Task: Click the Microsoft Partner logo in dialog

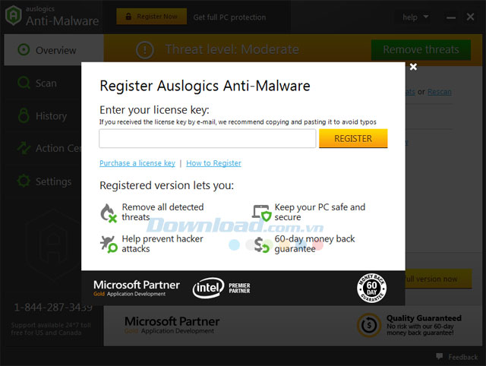Action: click(137, 288)
